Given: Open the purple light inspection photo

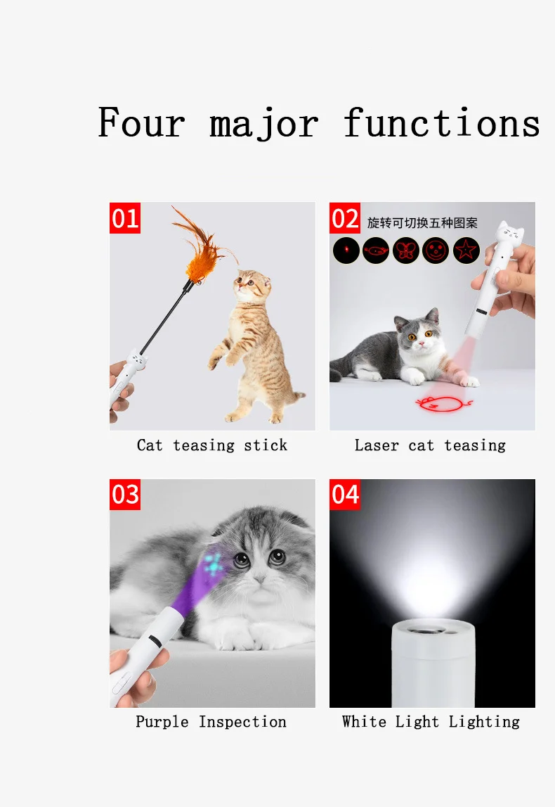Looking at the screenshot, I should [212, 593].
